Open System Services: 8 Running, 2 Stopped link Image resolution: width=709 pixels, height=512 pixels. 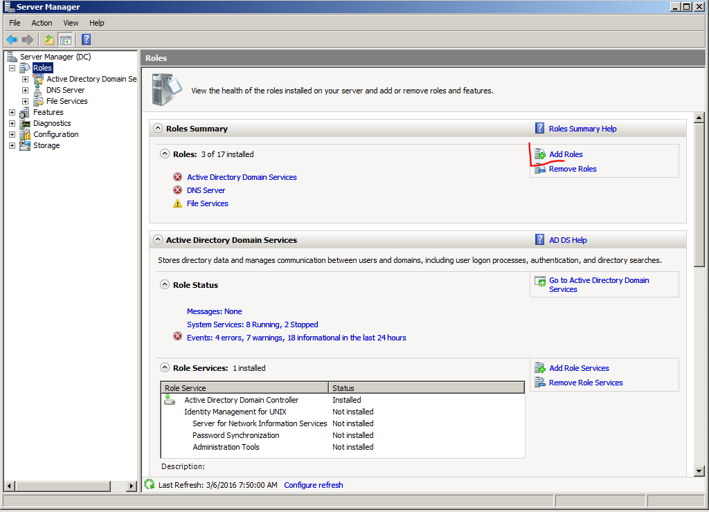click(252, 324)
